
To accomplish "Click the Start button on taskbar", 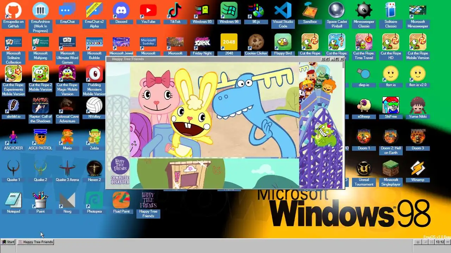I will (8, 242).
